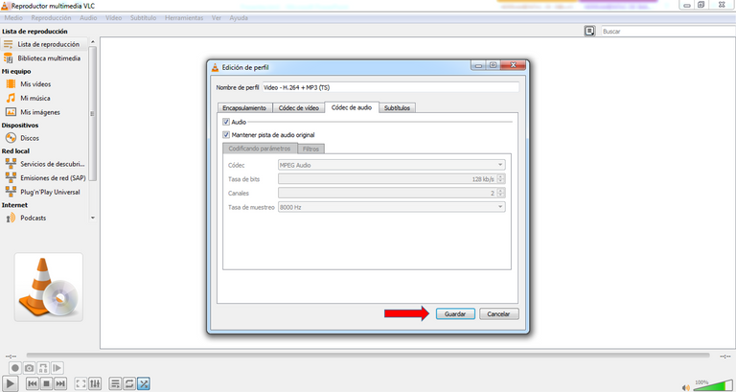This screenshot has width=736, height=392.
Task: Open extended settings equalizer button
Action: 95,383
